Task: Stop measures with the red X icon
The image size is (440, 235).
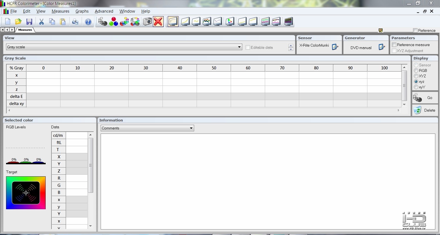Action: coord(158,22)
